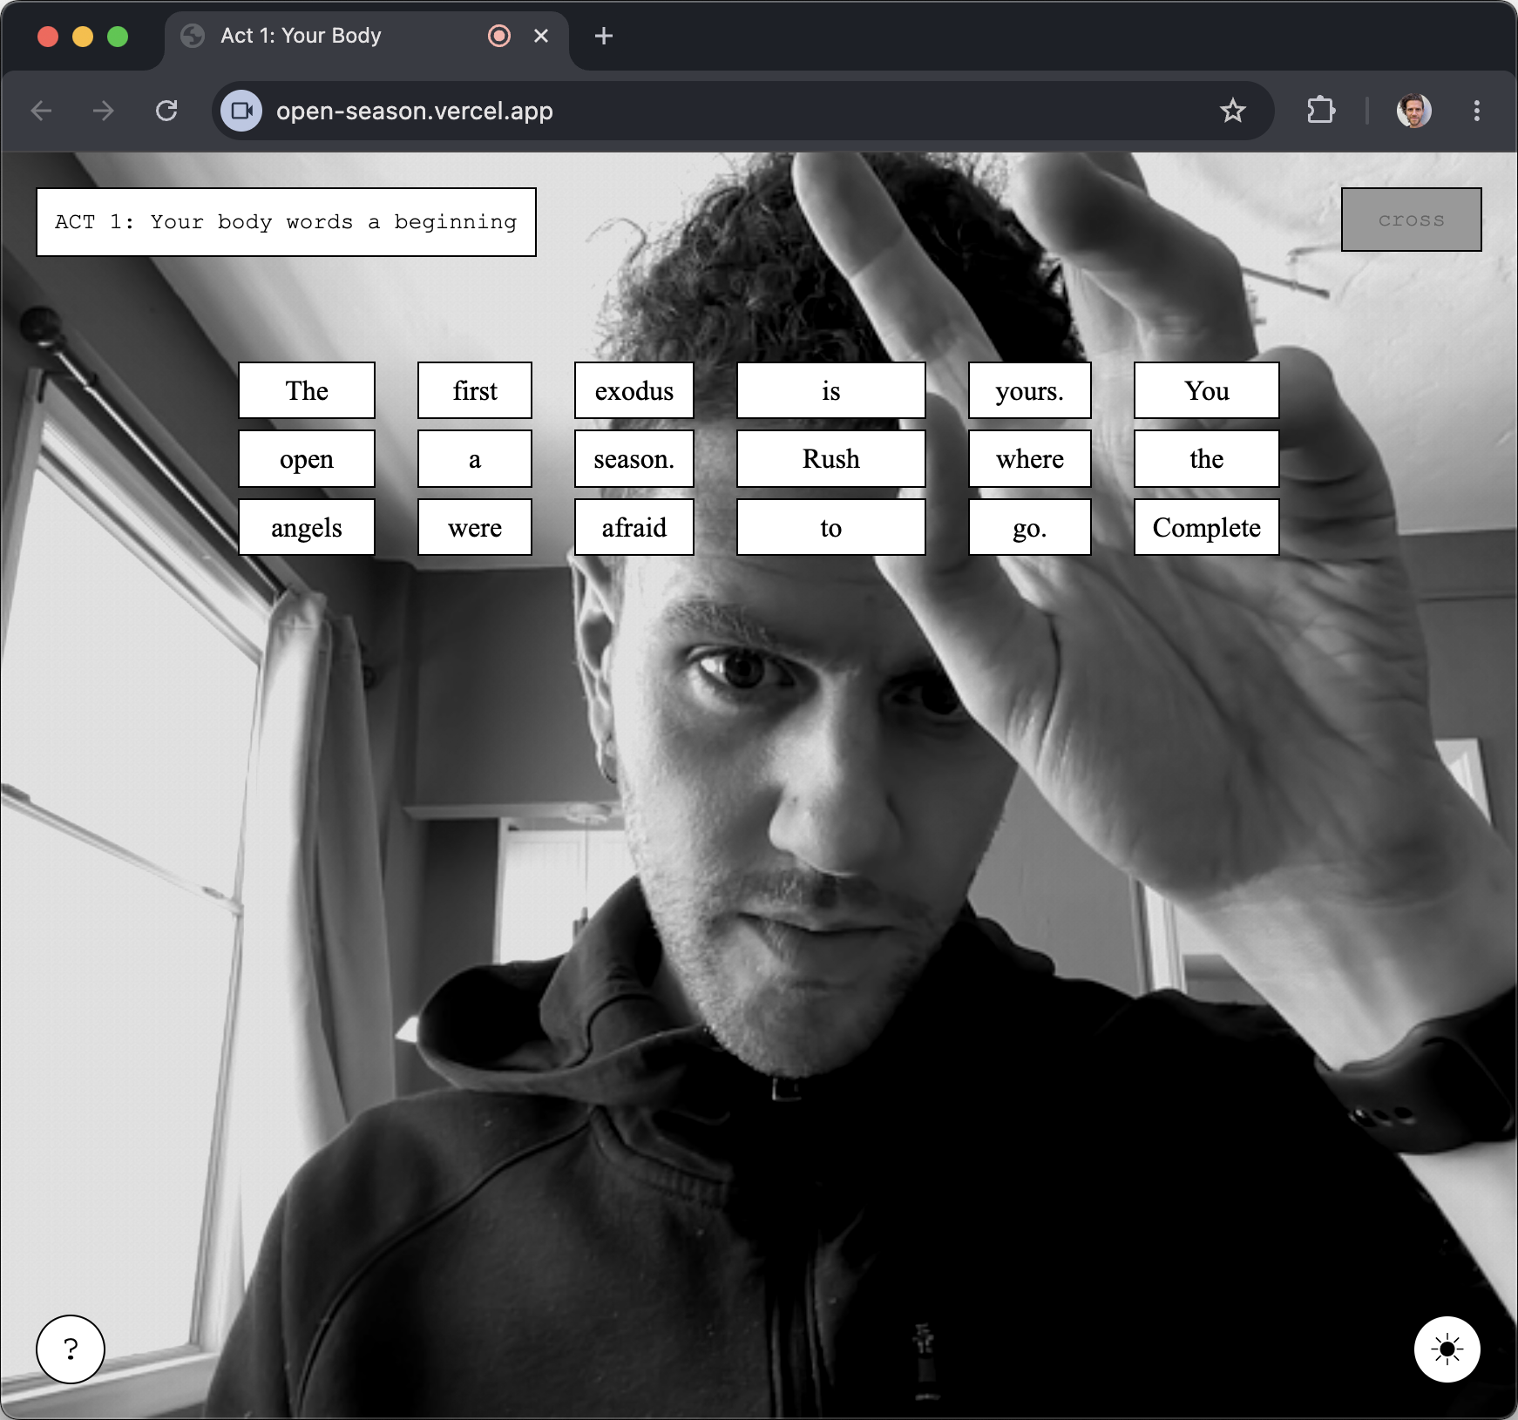Open the extensions puzzle icon

pyautogui.click(x=1321, y=111)
